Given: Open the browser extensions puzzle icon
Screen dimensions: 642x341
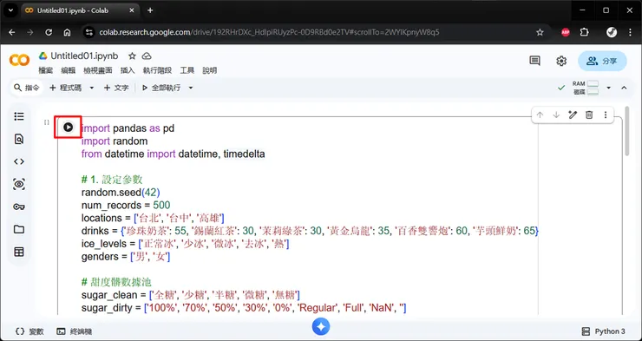Looking at the screenshot, I should [584, 32].
